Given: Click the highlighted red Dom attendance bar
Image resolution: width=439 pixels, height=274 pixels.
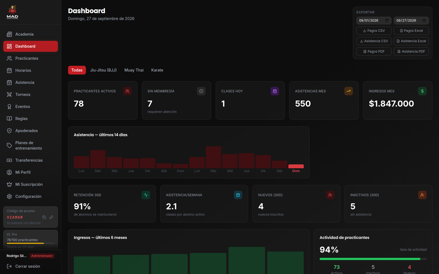Looking at the screenshot, I should pyautogui.click(x=296, y=166).
